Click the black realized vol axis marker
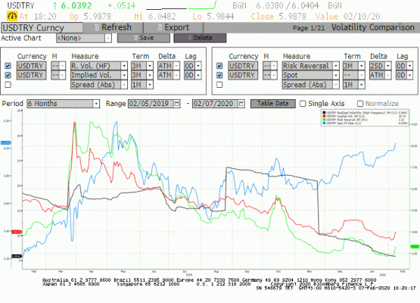 17,256
